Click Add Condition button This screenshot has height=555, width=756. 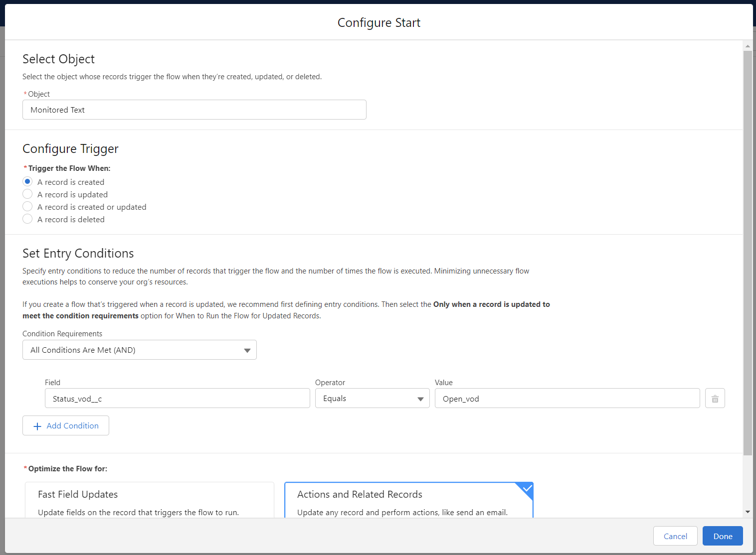(66, 426)
